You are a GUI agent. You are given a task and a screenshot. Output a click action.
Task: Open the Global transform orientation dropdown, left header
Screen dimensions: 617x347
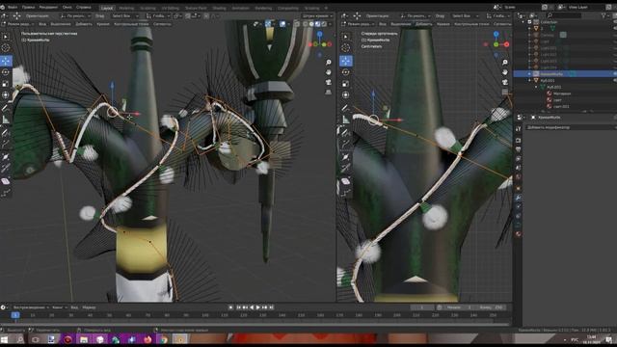click(x=158, y=15)
